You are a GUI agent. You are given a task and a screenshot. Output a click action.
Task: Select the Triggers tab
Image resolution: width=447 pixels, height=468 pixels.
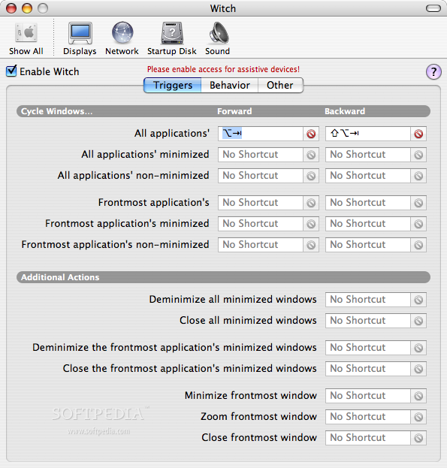[173, 86]
